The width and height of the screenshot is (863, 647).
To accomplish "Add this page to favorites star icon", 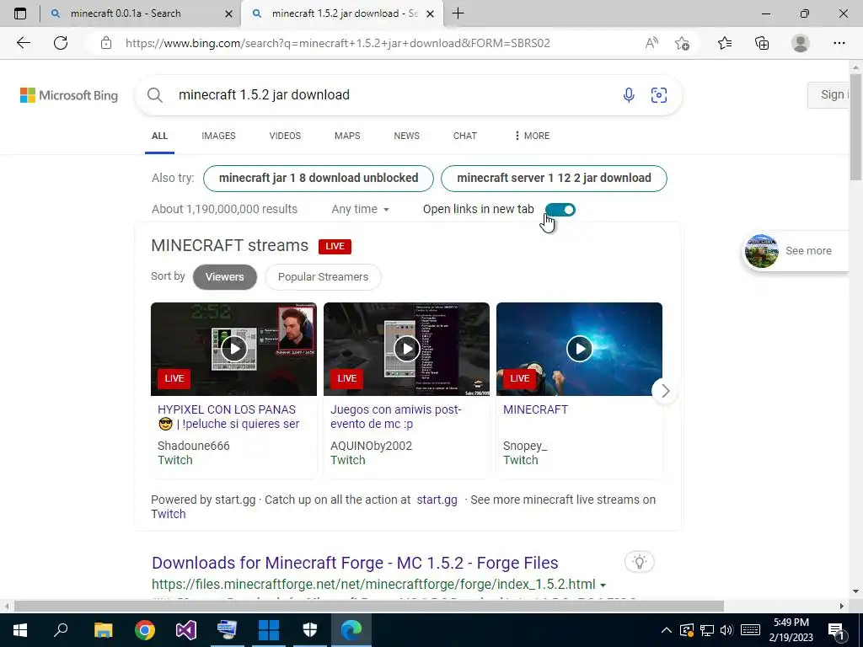I will tap(682, 43).
